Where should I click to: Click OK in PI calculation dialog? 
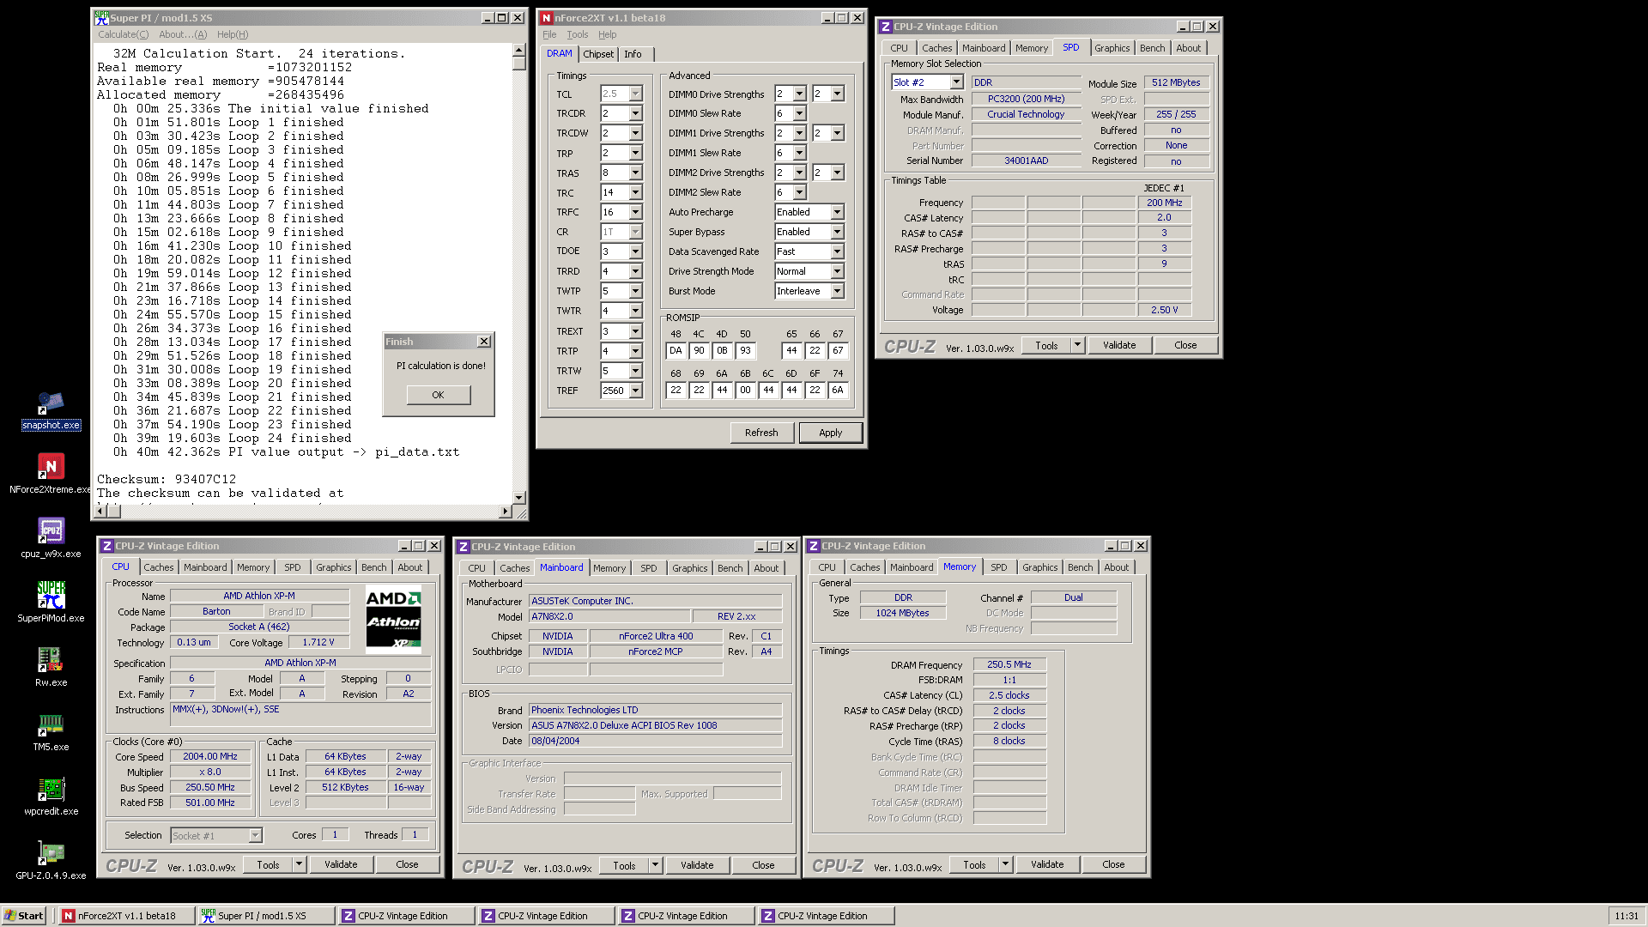click(x=439, y=395)
